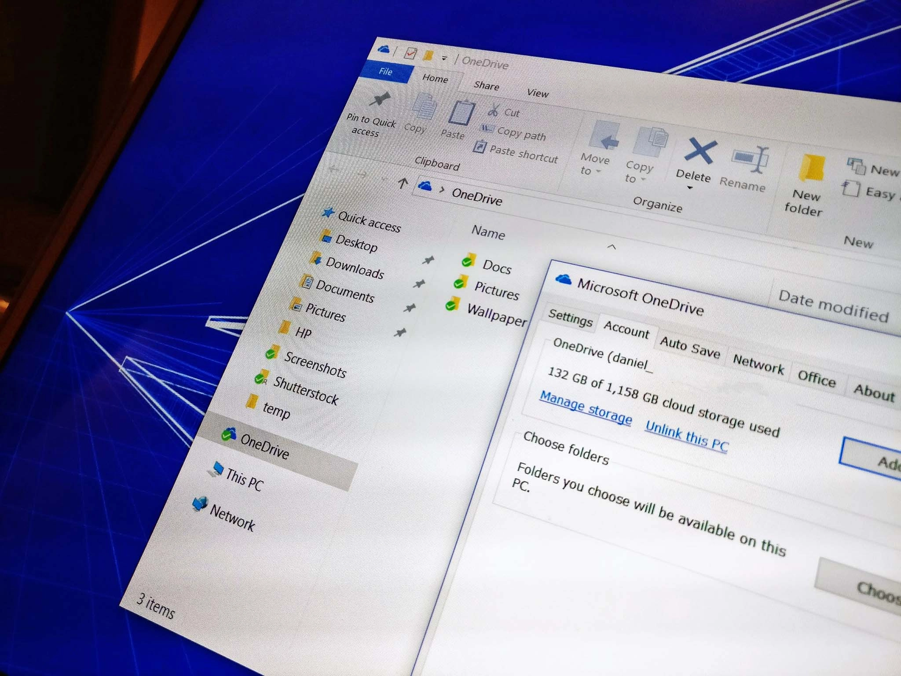Click the sort arrow above the Name column
The height and width of the screenshot is (676, 901).
(x=612, y=247)
